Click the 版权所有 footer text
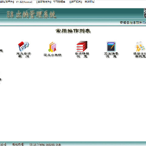 point(18,144)
